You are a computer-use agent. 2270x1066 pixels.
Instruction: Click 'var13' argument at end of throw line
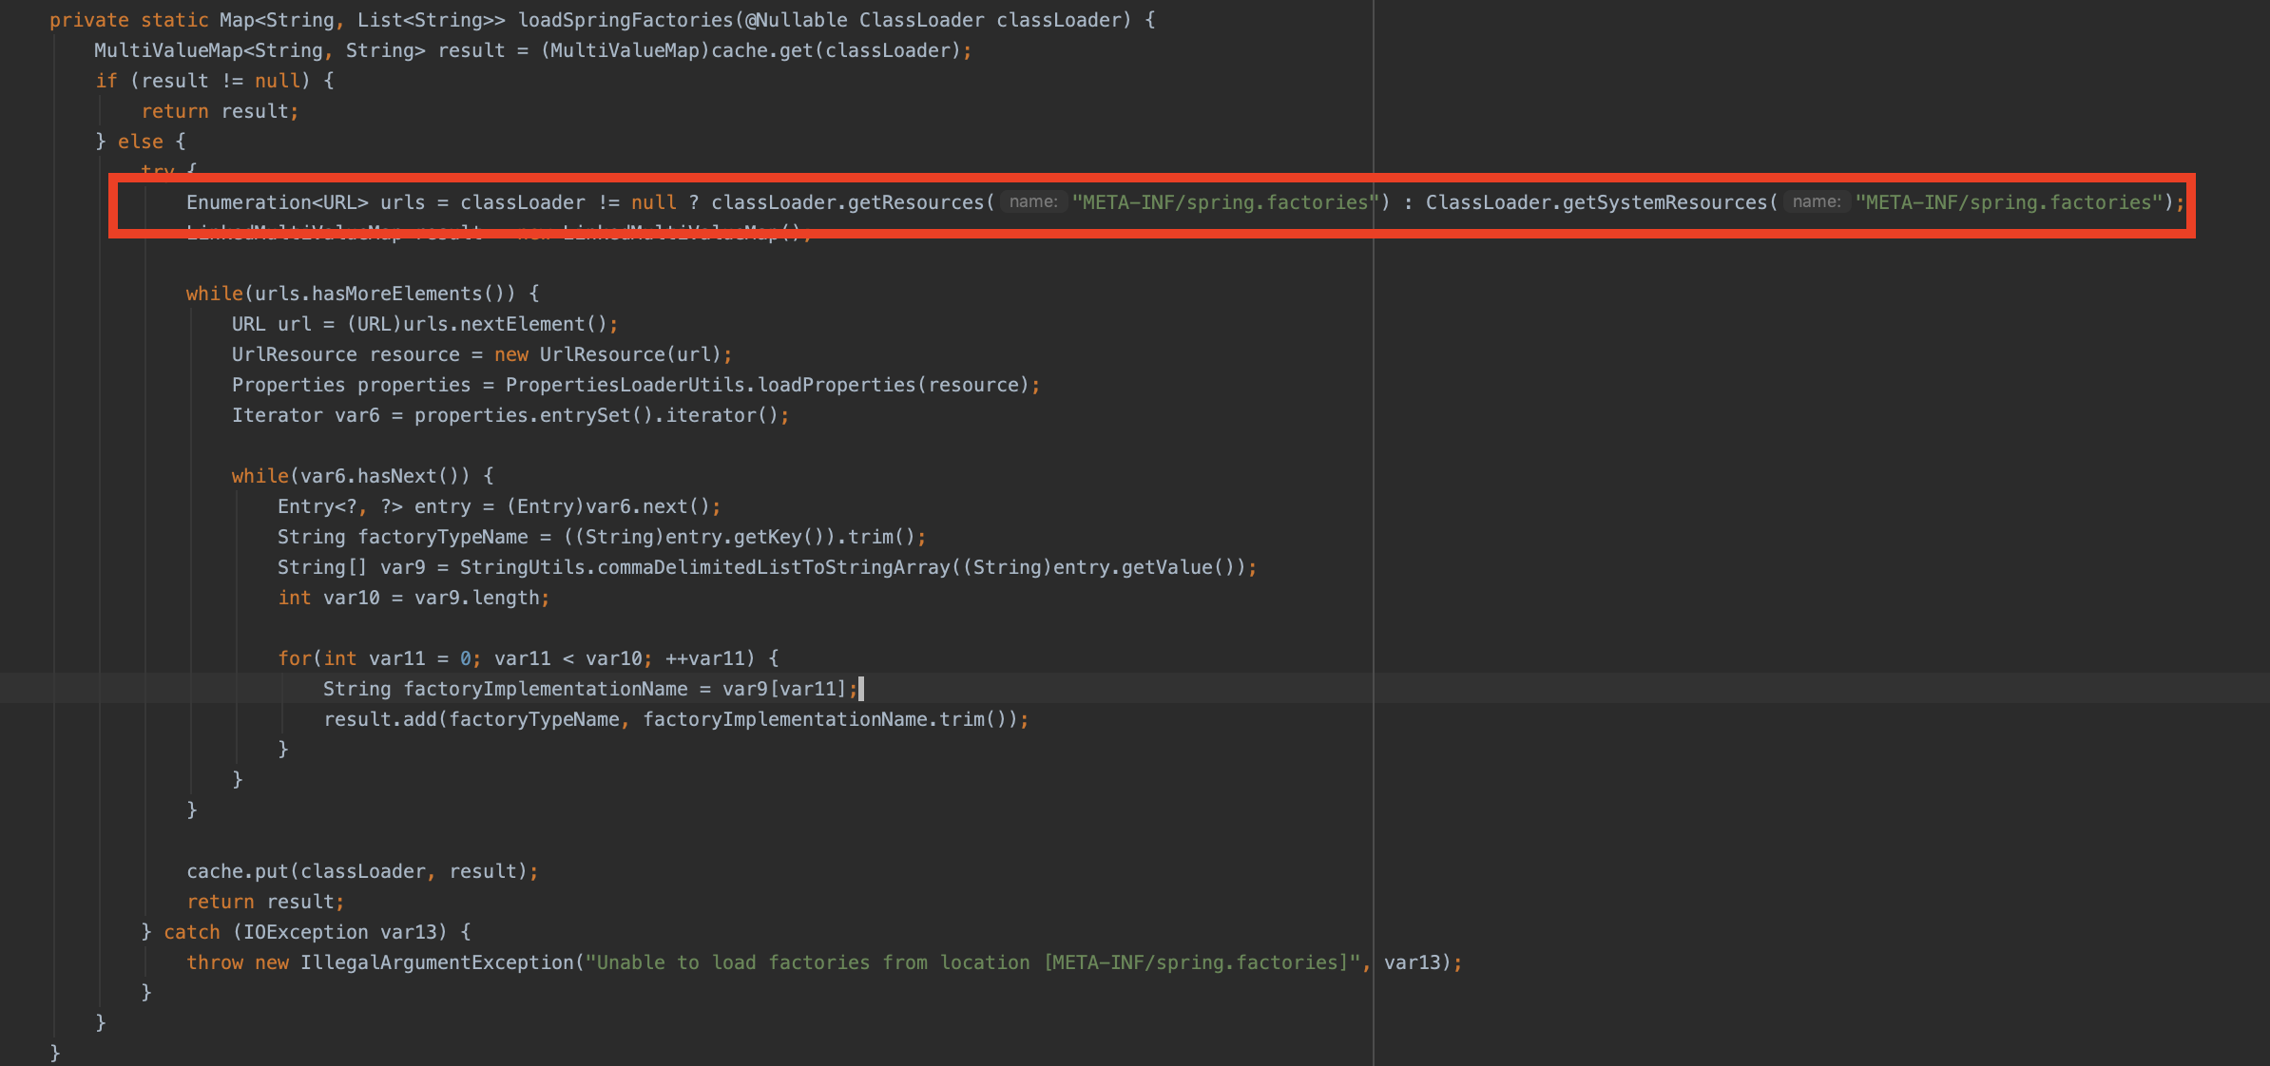coord(1412,962)
